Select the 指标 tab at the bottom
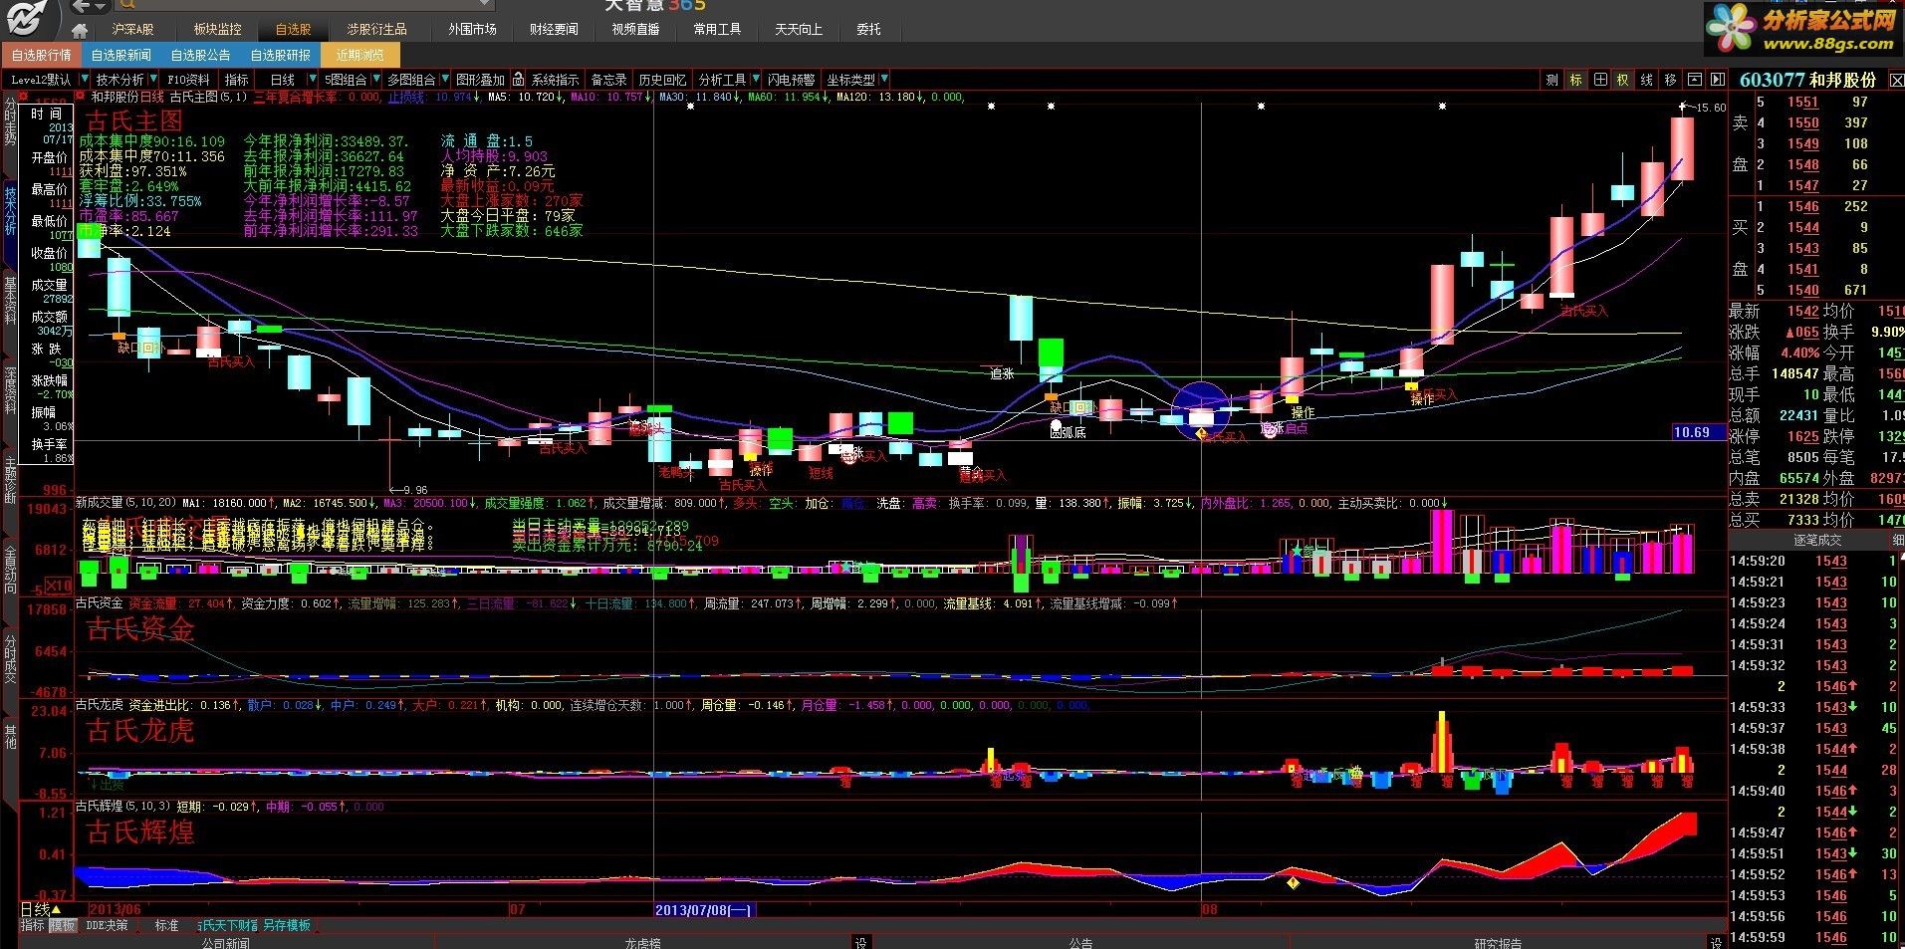The width and height of the screenshot is (1905, 949). click(33, 925)
